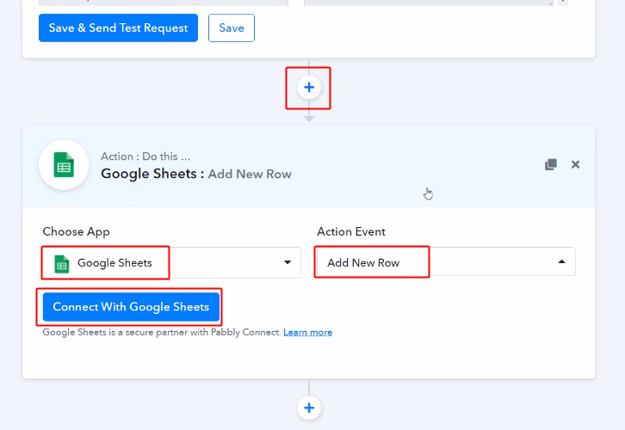Open the Action Event dropdown
This screenshot has height=430, width=625.
(x=446, y=261)
